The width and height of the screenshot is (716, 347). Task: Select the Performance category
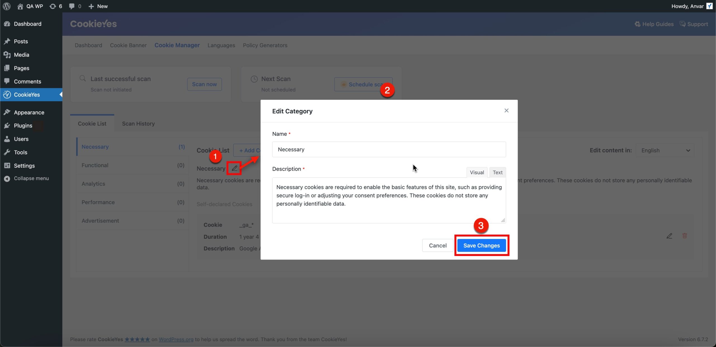pos(133,202)
